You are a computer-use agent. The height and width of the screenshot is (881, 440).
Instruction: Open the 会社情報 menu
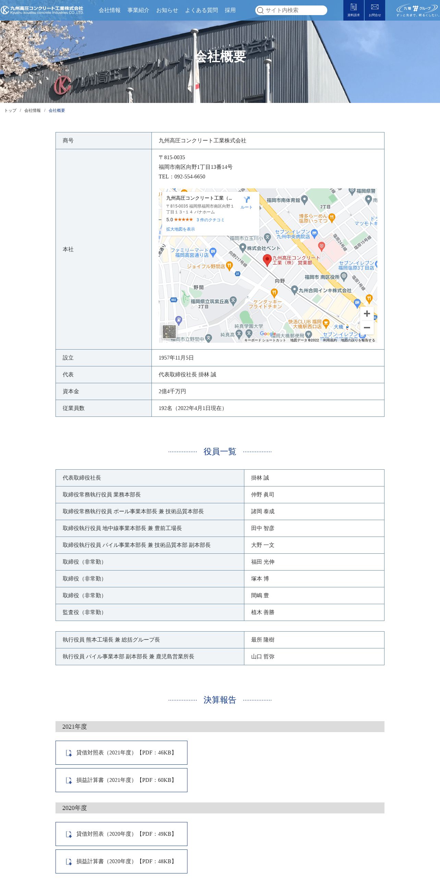pos(110,10)
